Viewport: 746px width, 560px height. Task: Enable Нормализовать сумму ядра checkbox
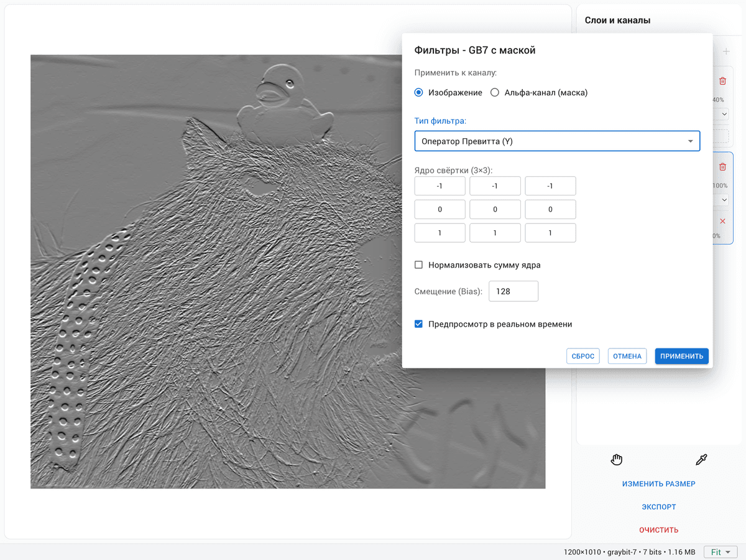[419, 265]
